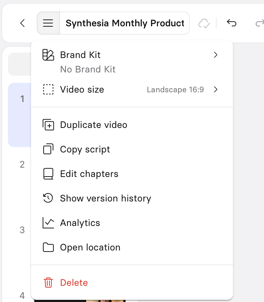Click the Duplicate video plus icon
Image resolution: width=264 pixels, height=302 pixels.
48,125
